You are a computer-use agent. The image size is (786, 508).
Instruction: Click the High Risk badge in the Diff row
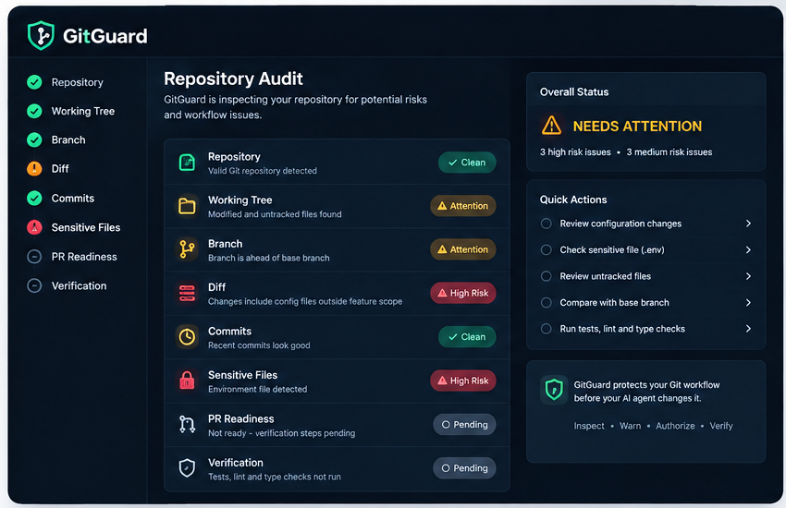coord(463,293)
